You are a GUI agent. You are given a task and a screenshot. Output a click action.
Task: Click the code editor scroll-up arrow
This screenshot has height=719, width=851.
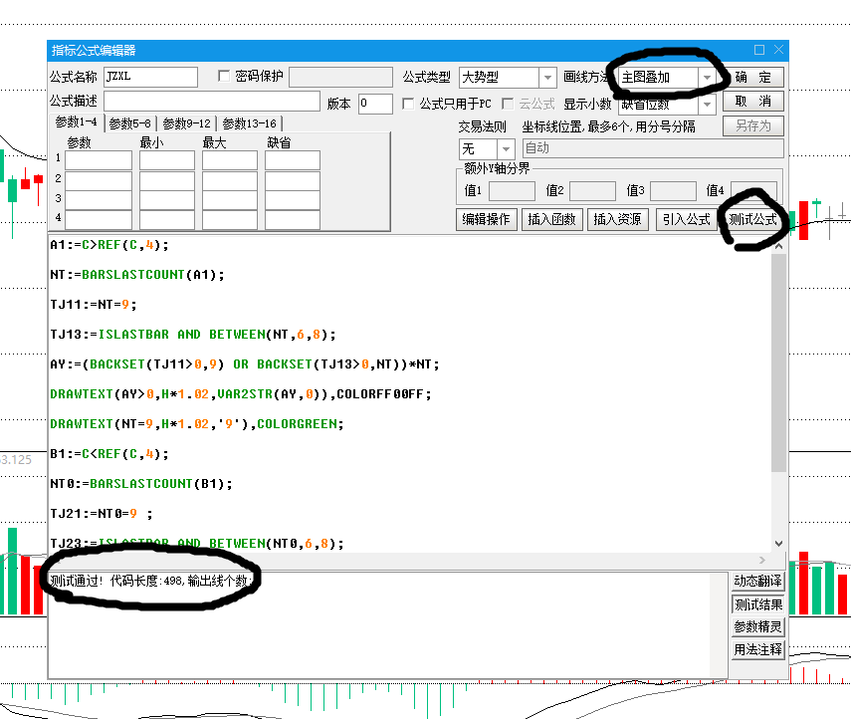(778, 246)
